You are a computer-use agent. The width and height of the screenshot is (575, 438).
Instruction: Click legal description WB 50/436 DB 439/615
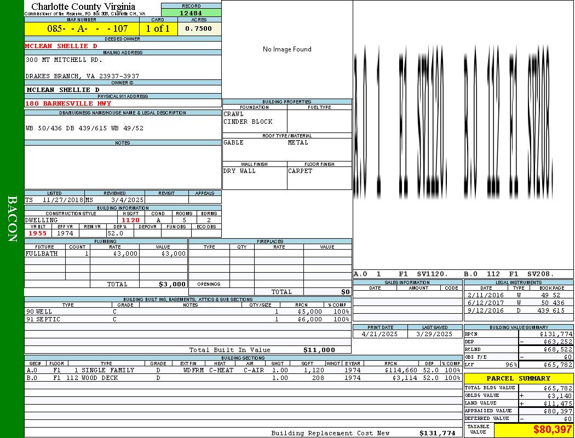click(84, 128)
